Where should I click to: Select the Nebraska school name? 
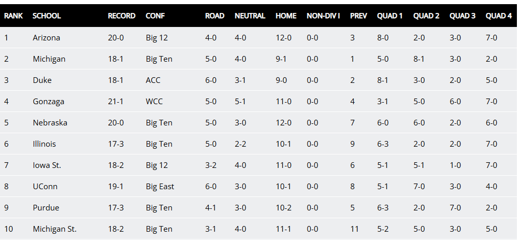[50, 123]
